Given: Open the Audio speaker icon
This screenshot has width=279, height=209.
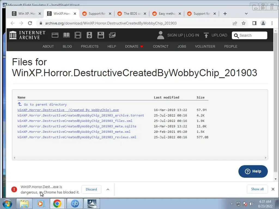Looking at the screenshot, I should pyautogui.click(x=89, y=35).
